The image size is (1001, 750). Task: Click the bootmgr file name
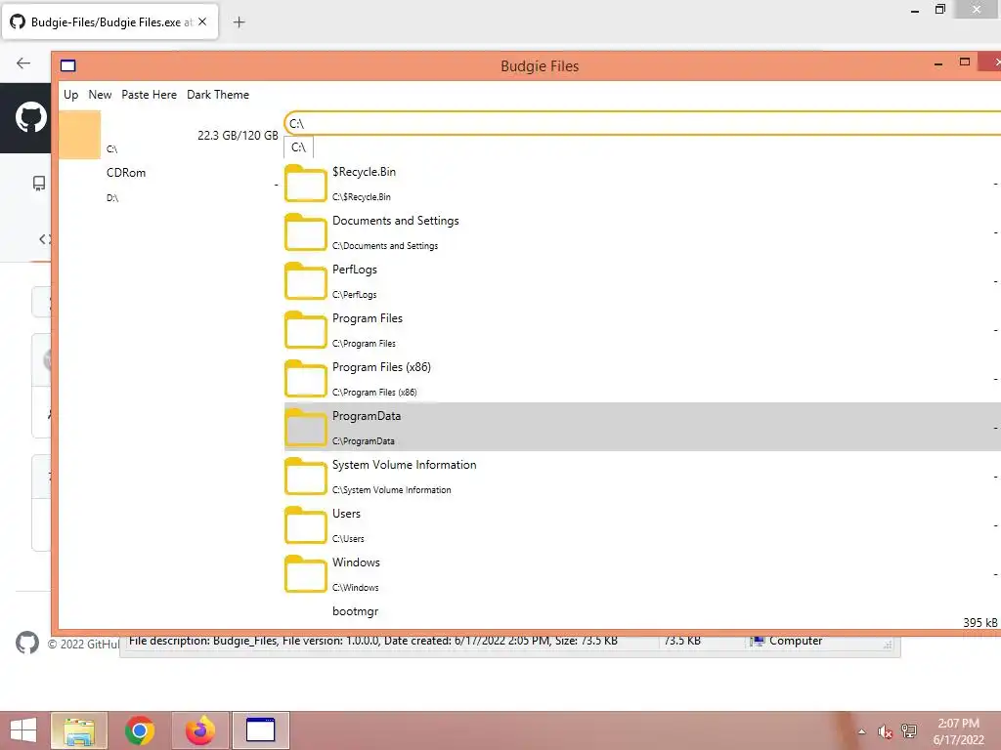click(x=356, y=611)
